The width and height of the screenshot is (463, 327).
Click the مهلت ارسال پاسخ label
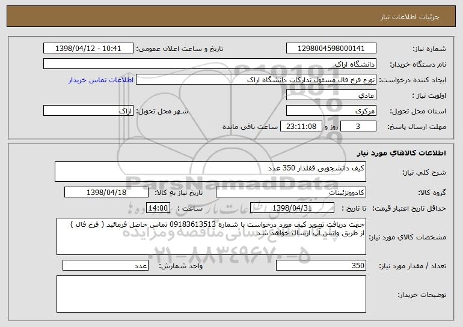pyautogui.click(x=417, y=127)
